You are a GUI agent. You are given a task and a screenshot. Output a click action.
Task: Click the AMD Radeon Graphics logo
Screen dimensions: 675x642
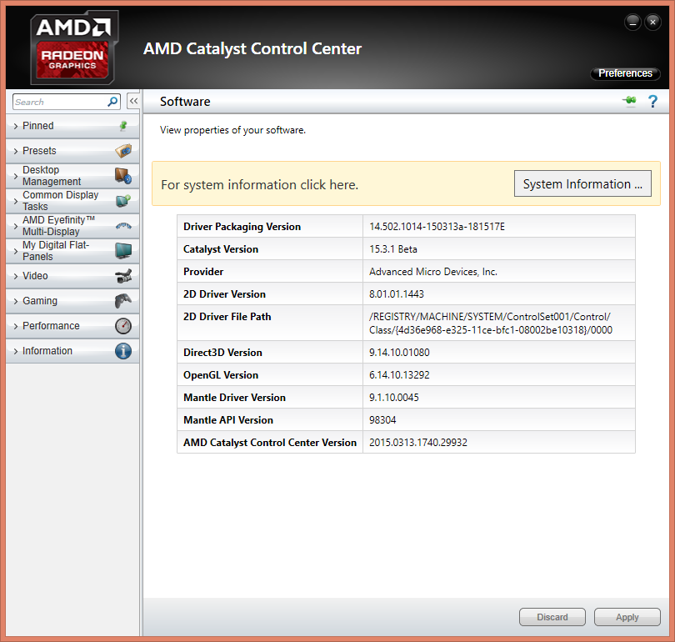[x=74, y=48]
